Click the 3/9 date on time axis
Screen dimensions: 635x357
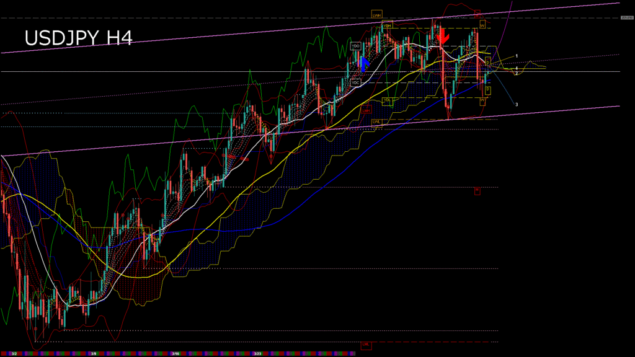93,354
